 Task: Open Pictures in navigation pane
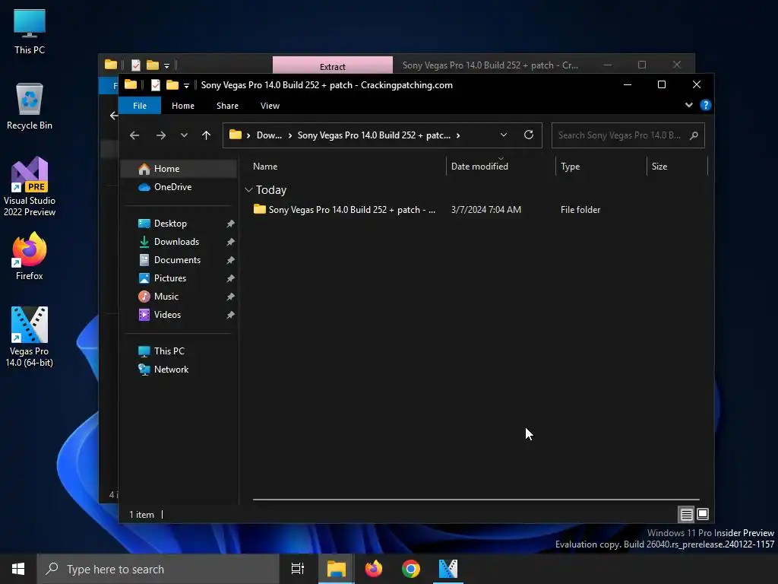pyautogui.click(x=179, y=278)
